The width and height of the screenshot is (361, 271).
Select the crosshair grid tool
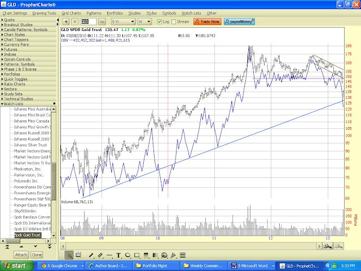[78, 255]
